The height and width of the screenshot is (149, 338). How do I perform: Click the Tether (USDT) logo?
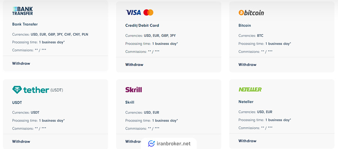click(x=38, y=90)
